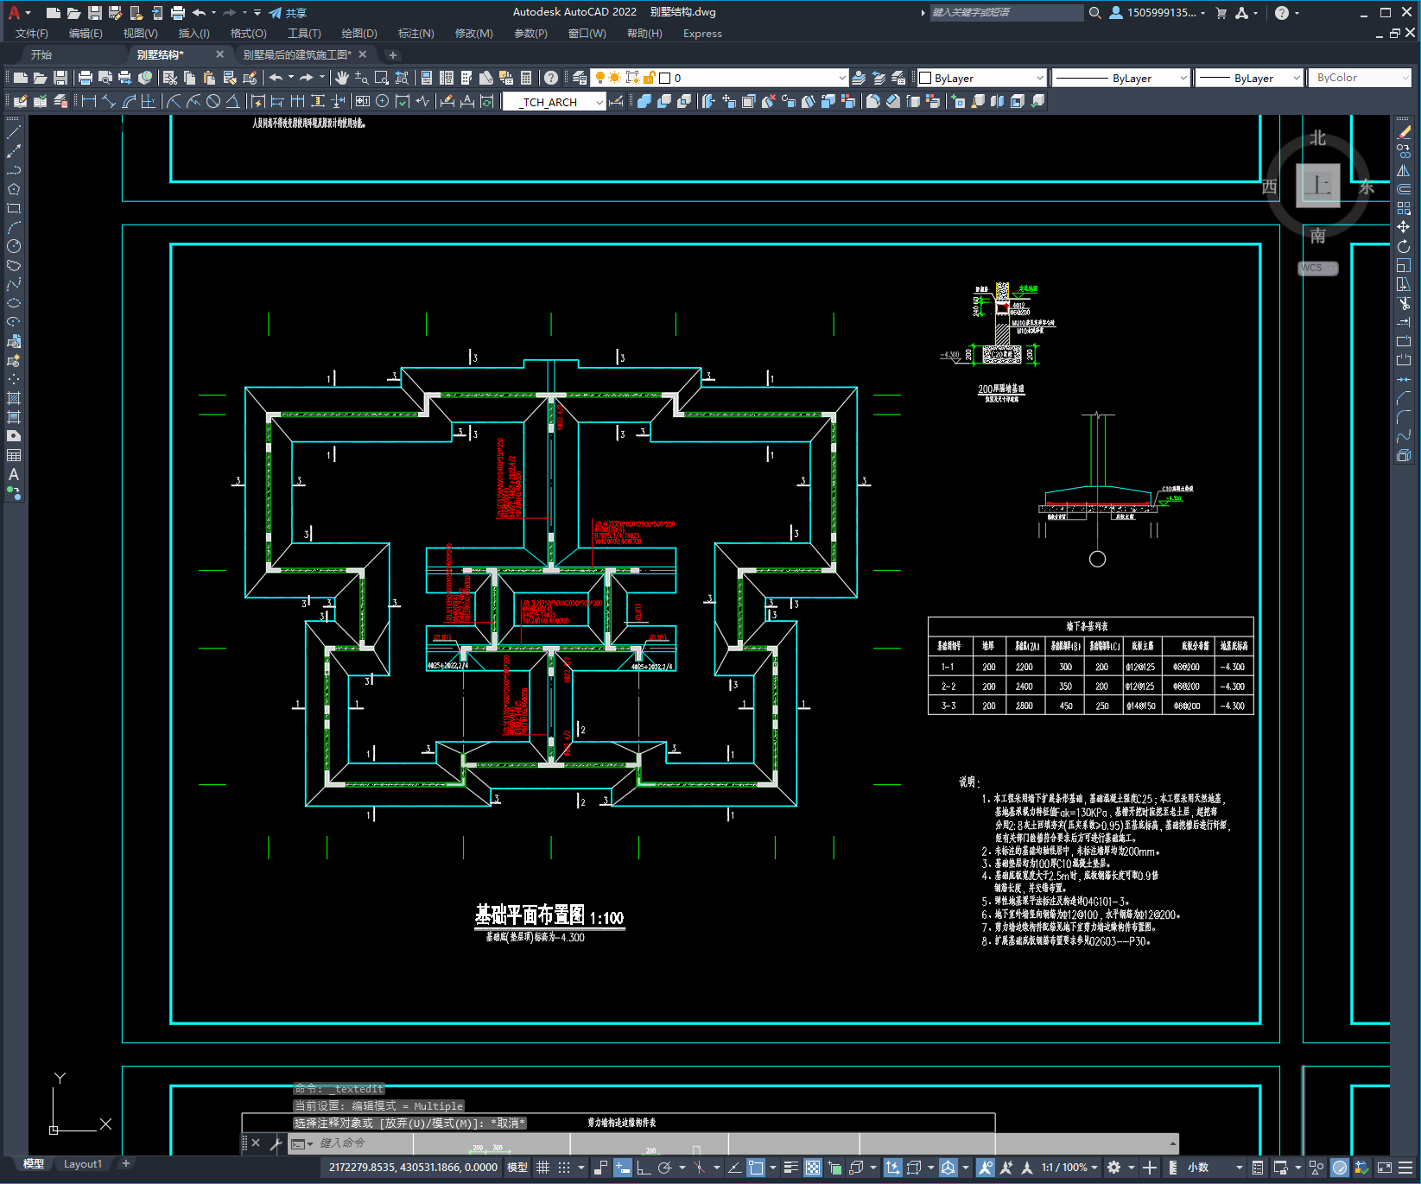
Task: Toggle object snap in status bar
Action: pos(757,1168)
